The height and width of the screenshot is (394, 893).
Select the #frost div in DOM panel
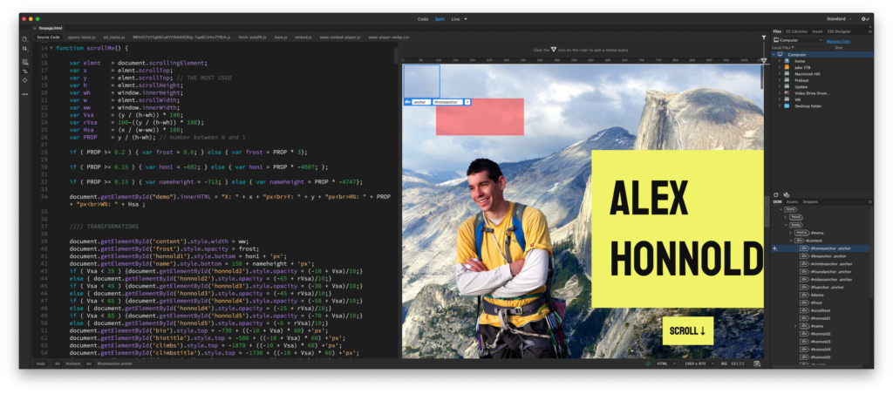point(817,302)
